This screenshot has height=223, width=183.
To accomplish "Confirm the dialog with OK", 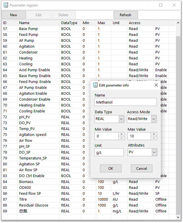I will [111, 168].
